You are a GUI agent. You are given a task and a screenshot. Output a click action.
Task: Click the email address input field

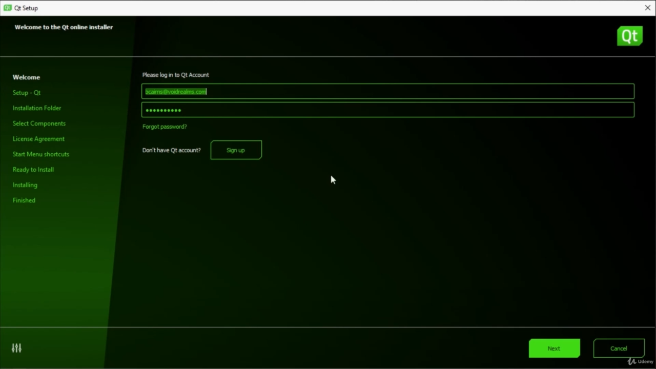pos(388,91)
